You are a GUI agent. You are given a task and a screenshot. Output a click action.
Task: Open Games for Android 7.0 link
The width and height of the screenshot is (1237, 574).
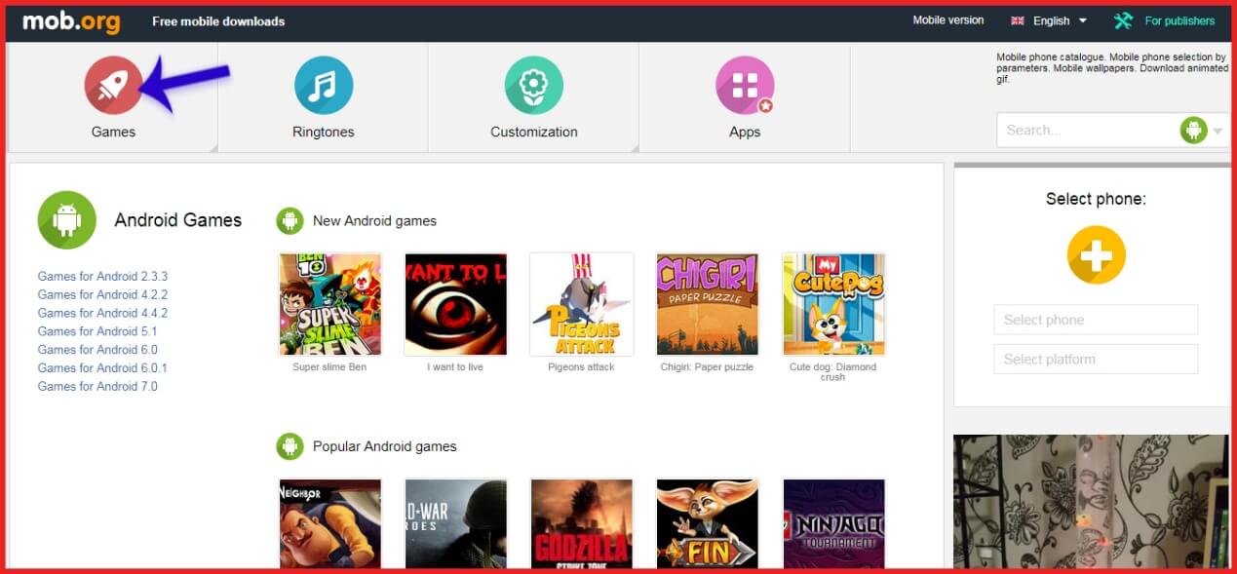(97, 386)
